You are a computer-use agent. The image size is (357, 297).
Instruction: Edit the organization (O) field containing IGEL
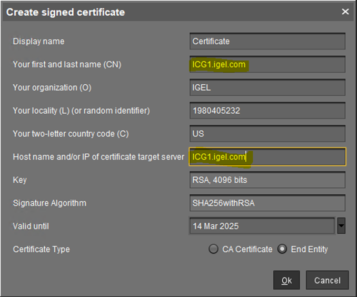[x=267, y=87]
